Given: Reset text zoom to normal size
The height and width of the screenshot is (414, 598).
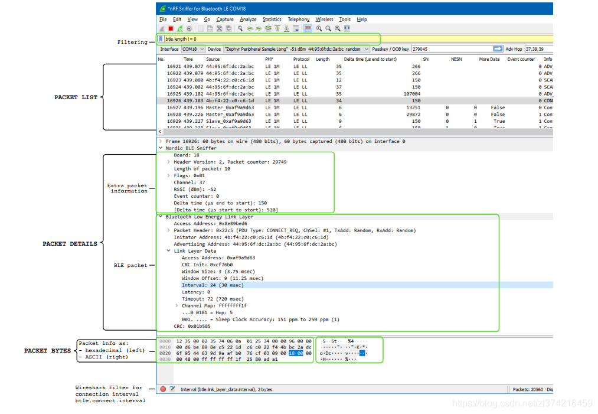Looking at the screenshot, I should pyautogui.click(x=338, y=28).
